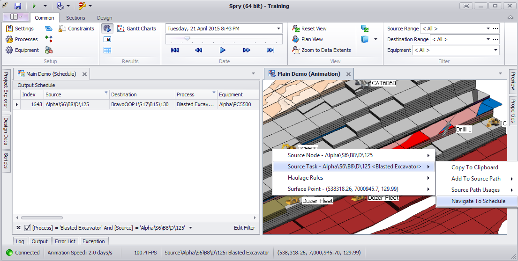Click Zoom to Data Extents

click(x=322, y=50)
